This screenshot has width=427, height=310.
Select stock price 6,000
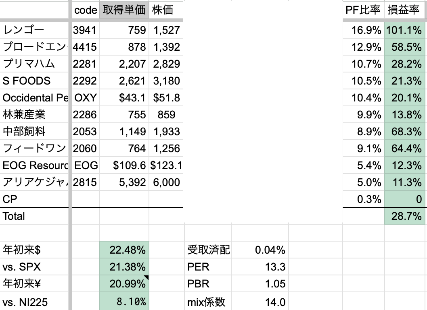(x=166, y=182)
